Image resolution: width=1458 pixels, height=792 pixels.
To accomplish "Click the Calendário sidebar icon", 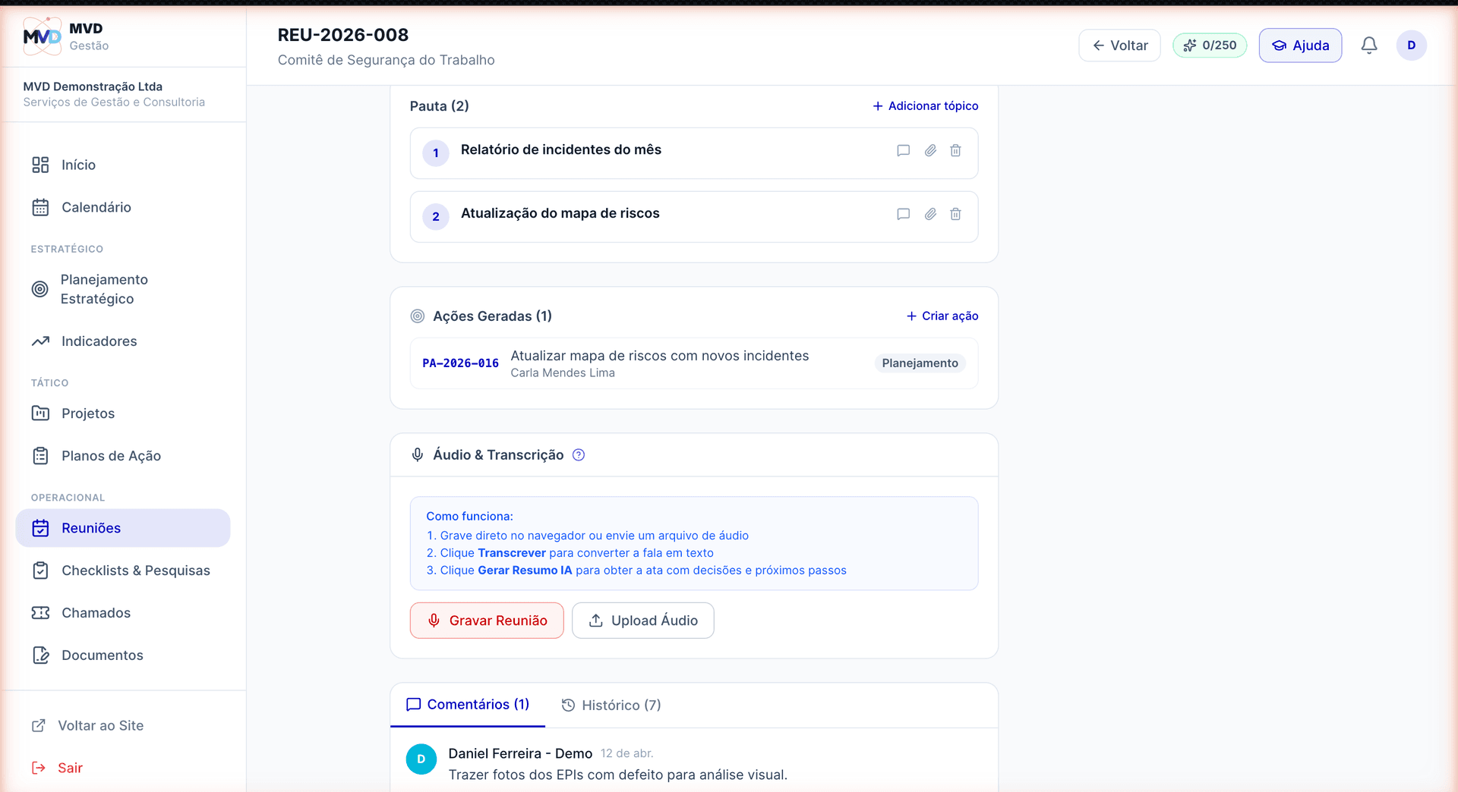I will click(x=40, y=207).
